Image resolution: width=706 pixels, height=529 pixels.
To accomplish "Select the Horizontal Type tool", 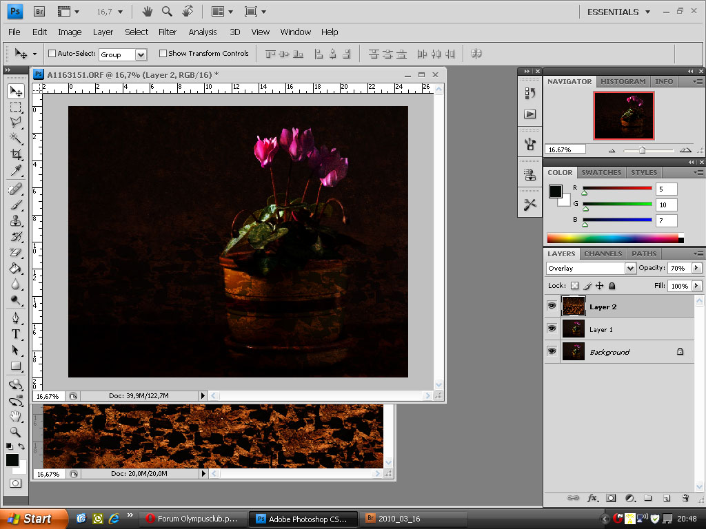I will click(x=16, y=333).
